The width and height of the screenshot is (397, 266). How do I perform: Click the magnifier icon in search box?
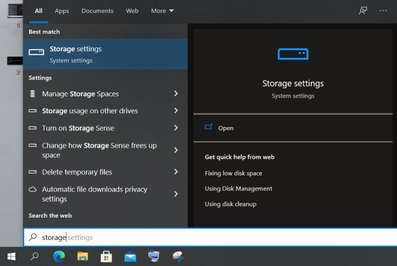(33, 237)
